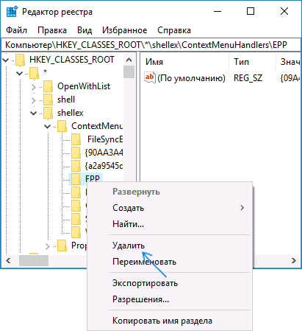
Task: Select the {90AA3A4 key label
Action: pos(104,153)
